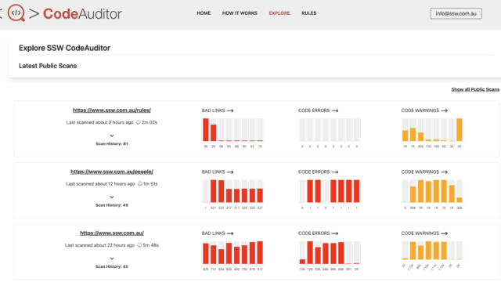Select the EXPLORE navigation item

(279, 13)
